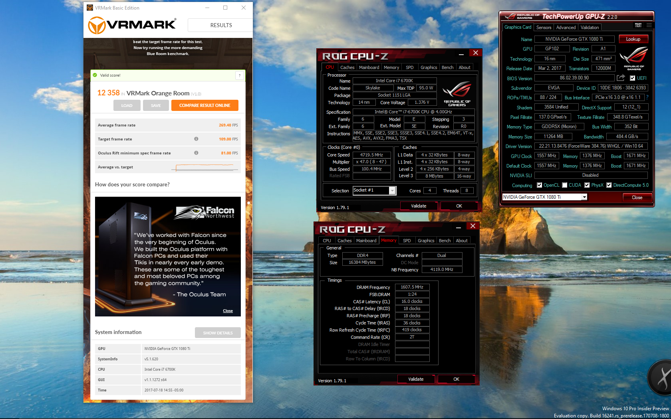
Task: Click the Bus Interface question mark in GPU-Z
Action: coord(647,97)
